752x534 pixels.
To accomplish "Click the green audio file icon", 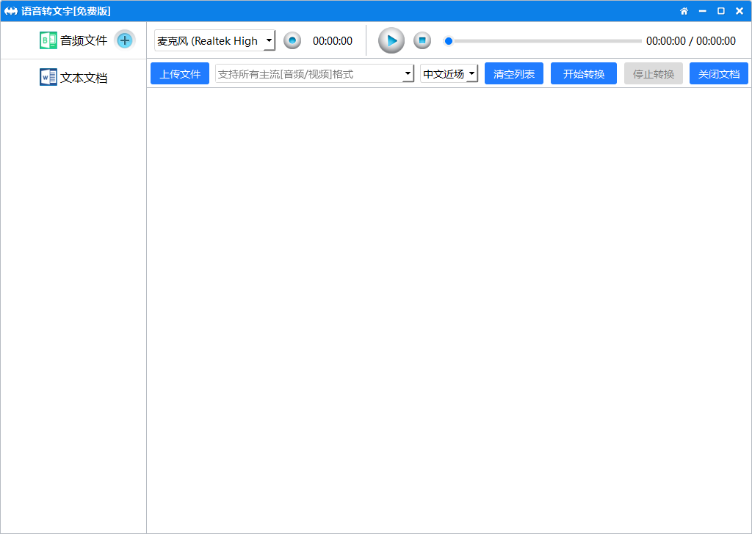I will [48, 41].
